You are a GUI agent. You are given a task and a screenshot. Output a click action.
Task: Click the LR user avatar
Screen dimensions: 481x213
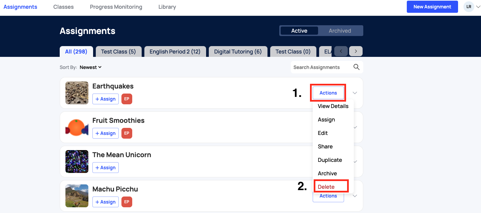tap(469, 7)
